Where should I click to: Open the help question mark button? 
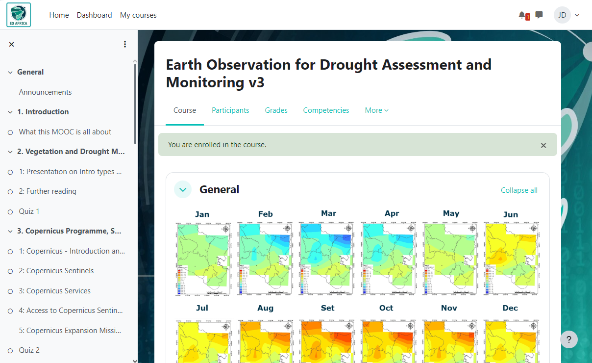tap(569, 339)
